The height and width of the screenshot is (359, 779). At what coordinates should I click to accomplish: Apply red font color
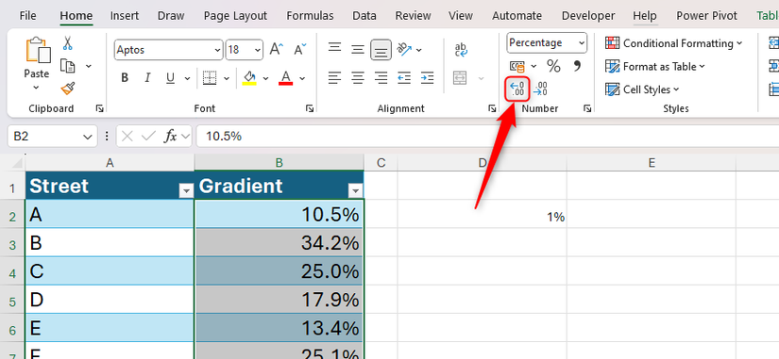(x=286, y=78)
